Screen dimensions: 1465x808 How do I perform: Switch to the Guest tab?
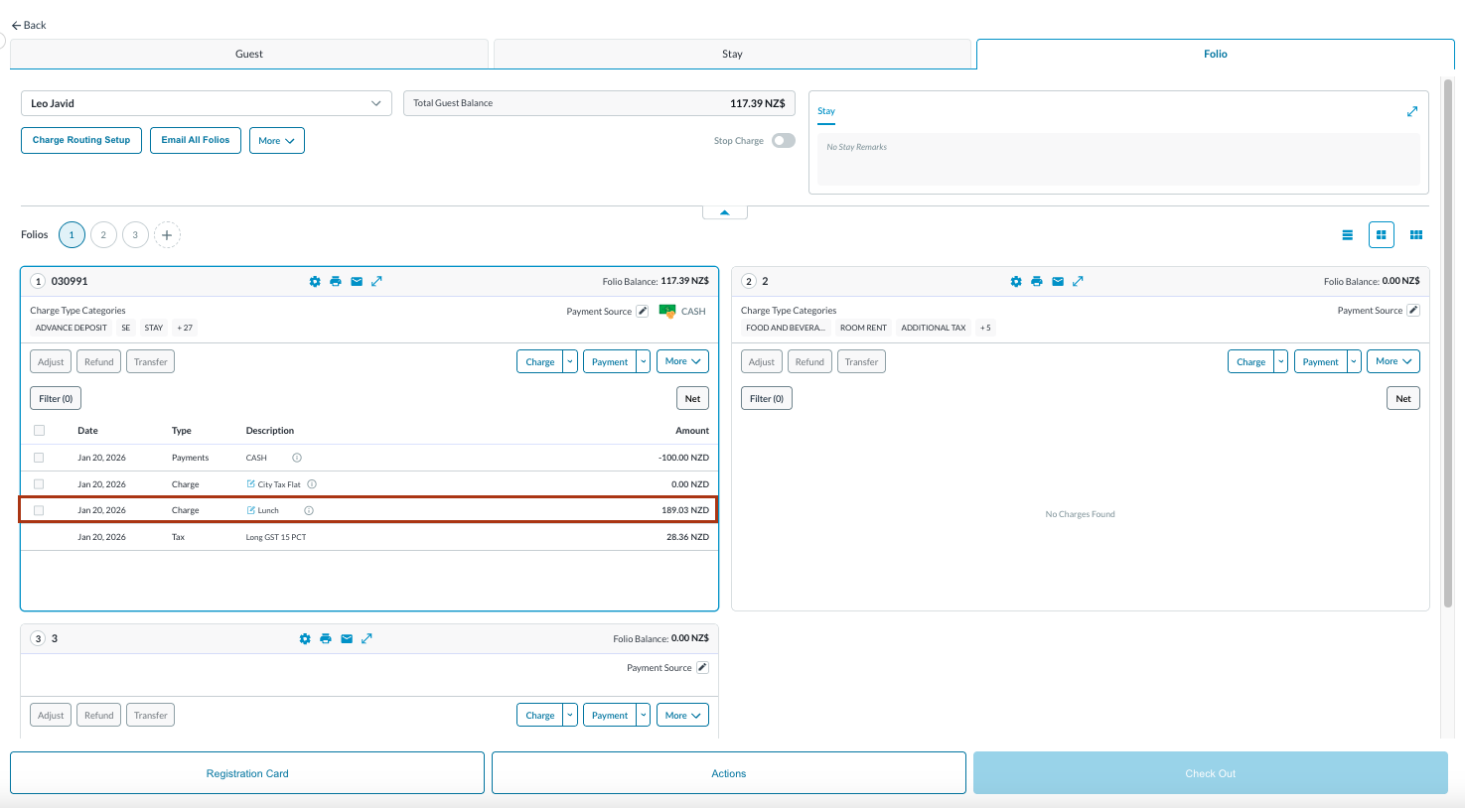249,55
